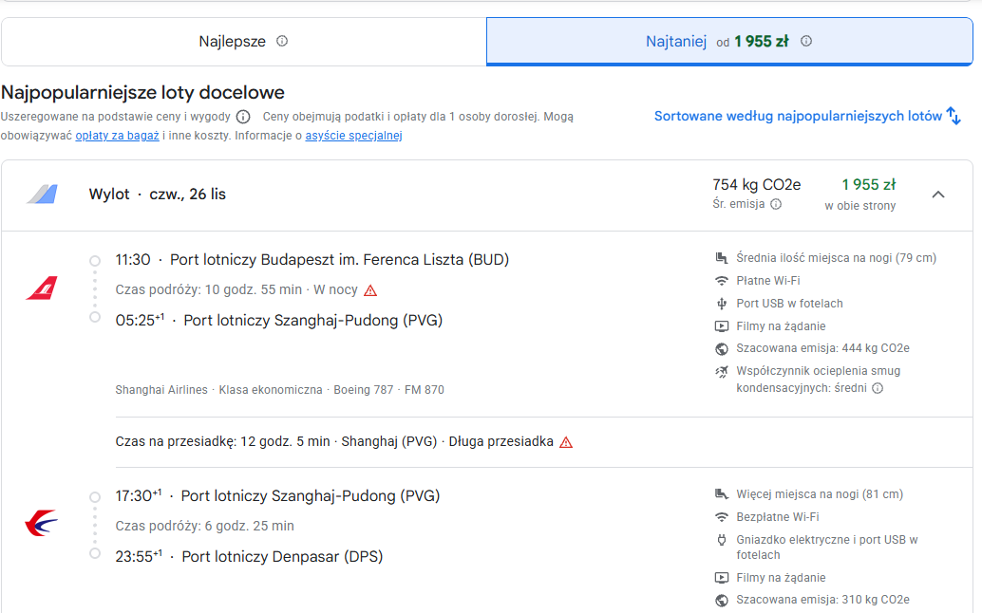The height and width of the screenshot is (613, 982).
Task: Click the 11:30 Budapeszt (BUD) departure line
Action: 312,260
